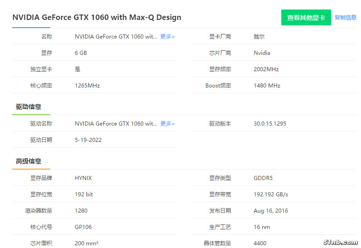Click the 芯片面积 row label
Image resolution: width=361 pixels, height=248 pixels.
[x=41, y=243]
